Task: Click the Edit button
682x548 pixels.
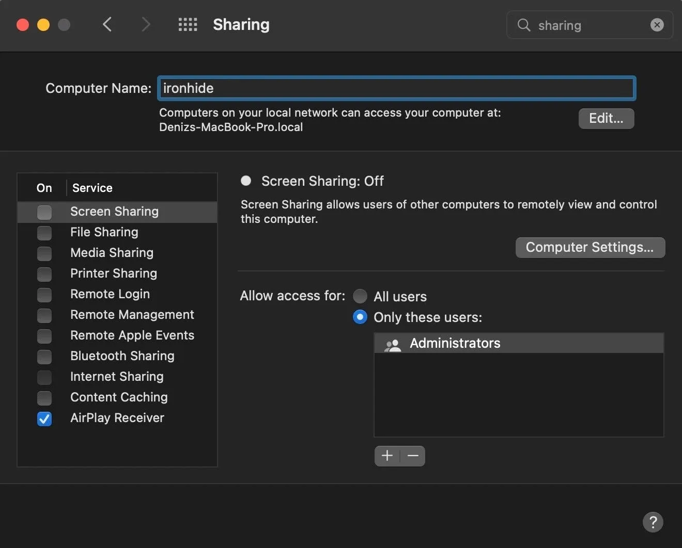Action: point(606,118)
